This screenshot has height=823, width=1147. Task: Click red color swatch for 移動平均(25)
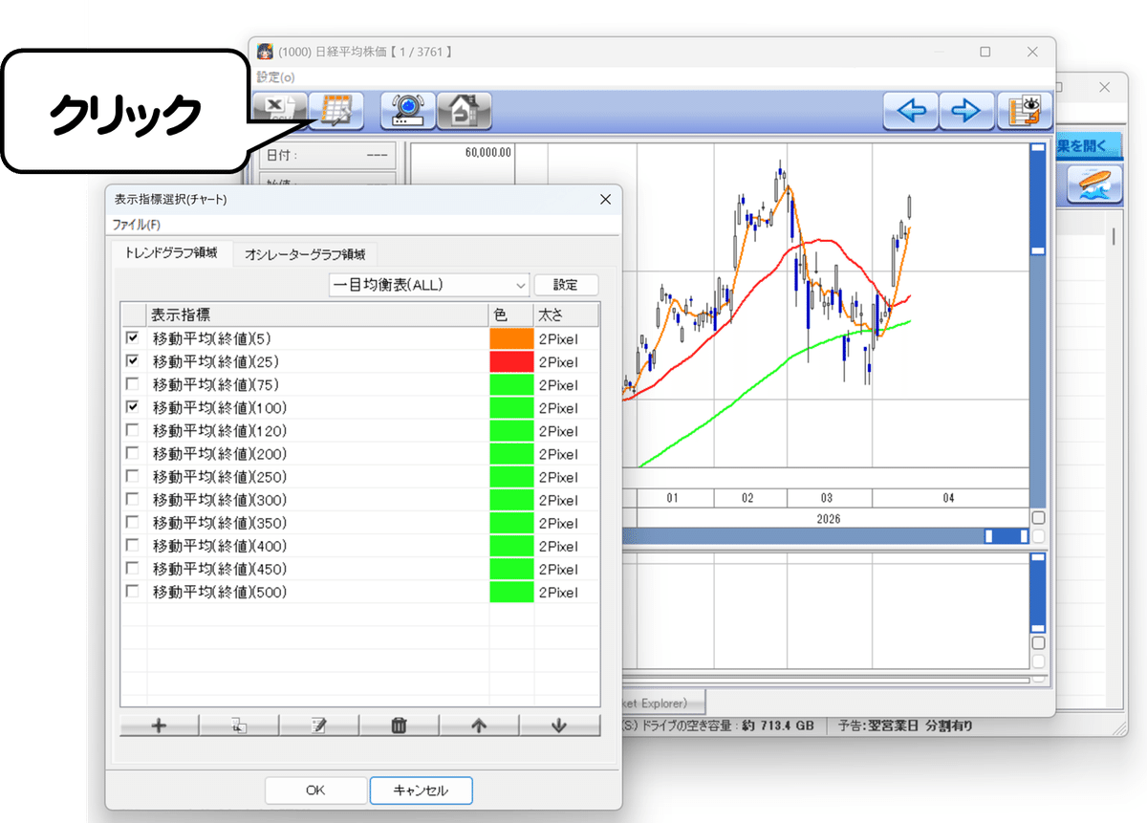click(511, 361)
